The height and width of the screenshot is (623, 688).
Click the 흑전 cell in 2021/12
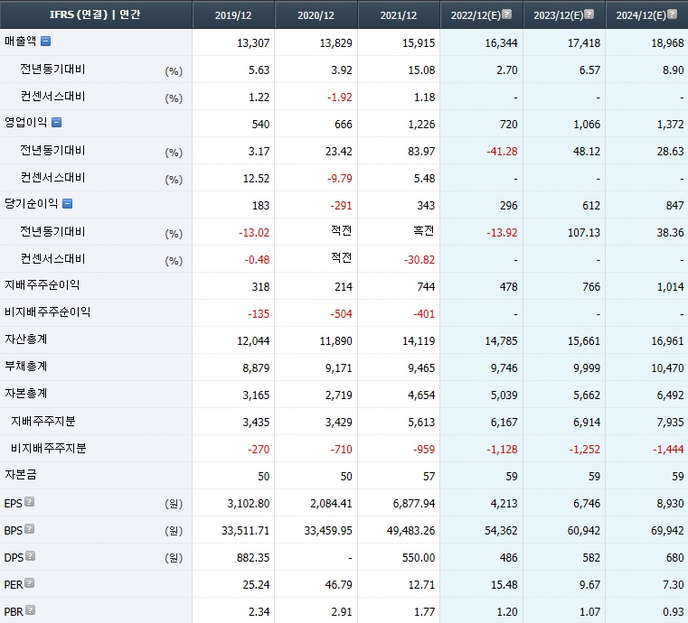coord(424,231)
